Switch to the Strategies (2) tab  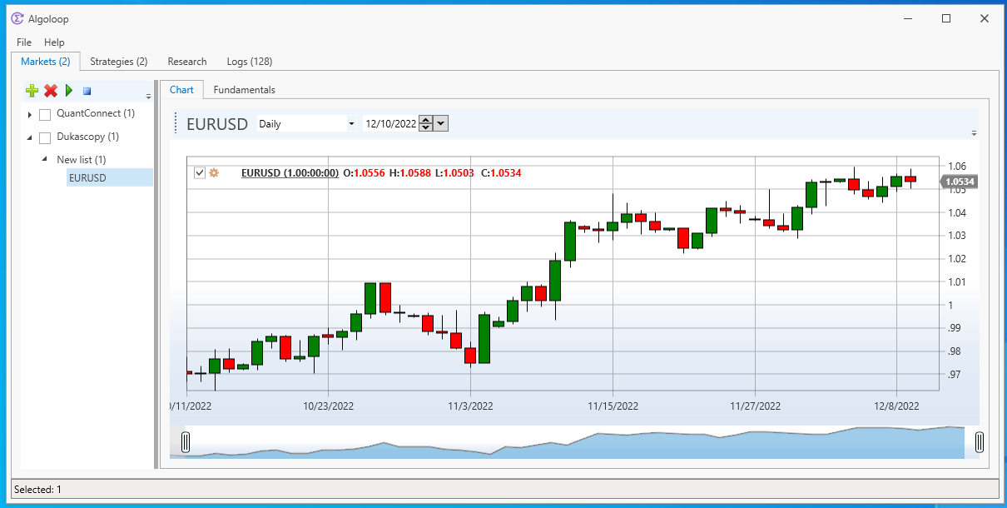[119, 62]
